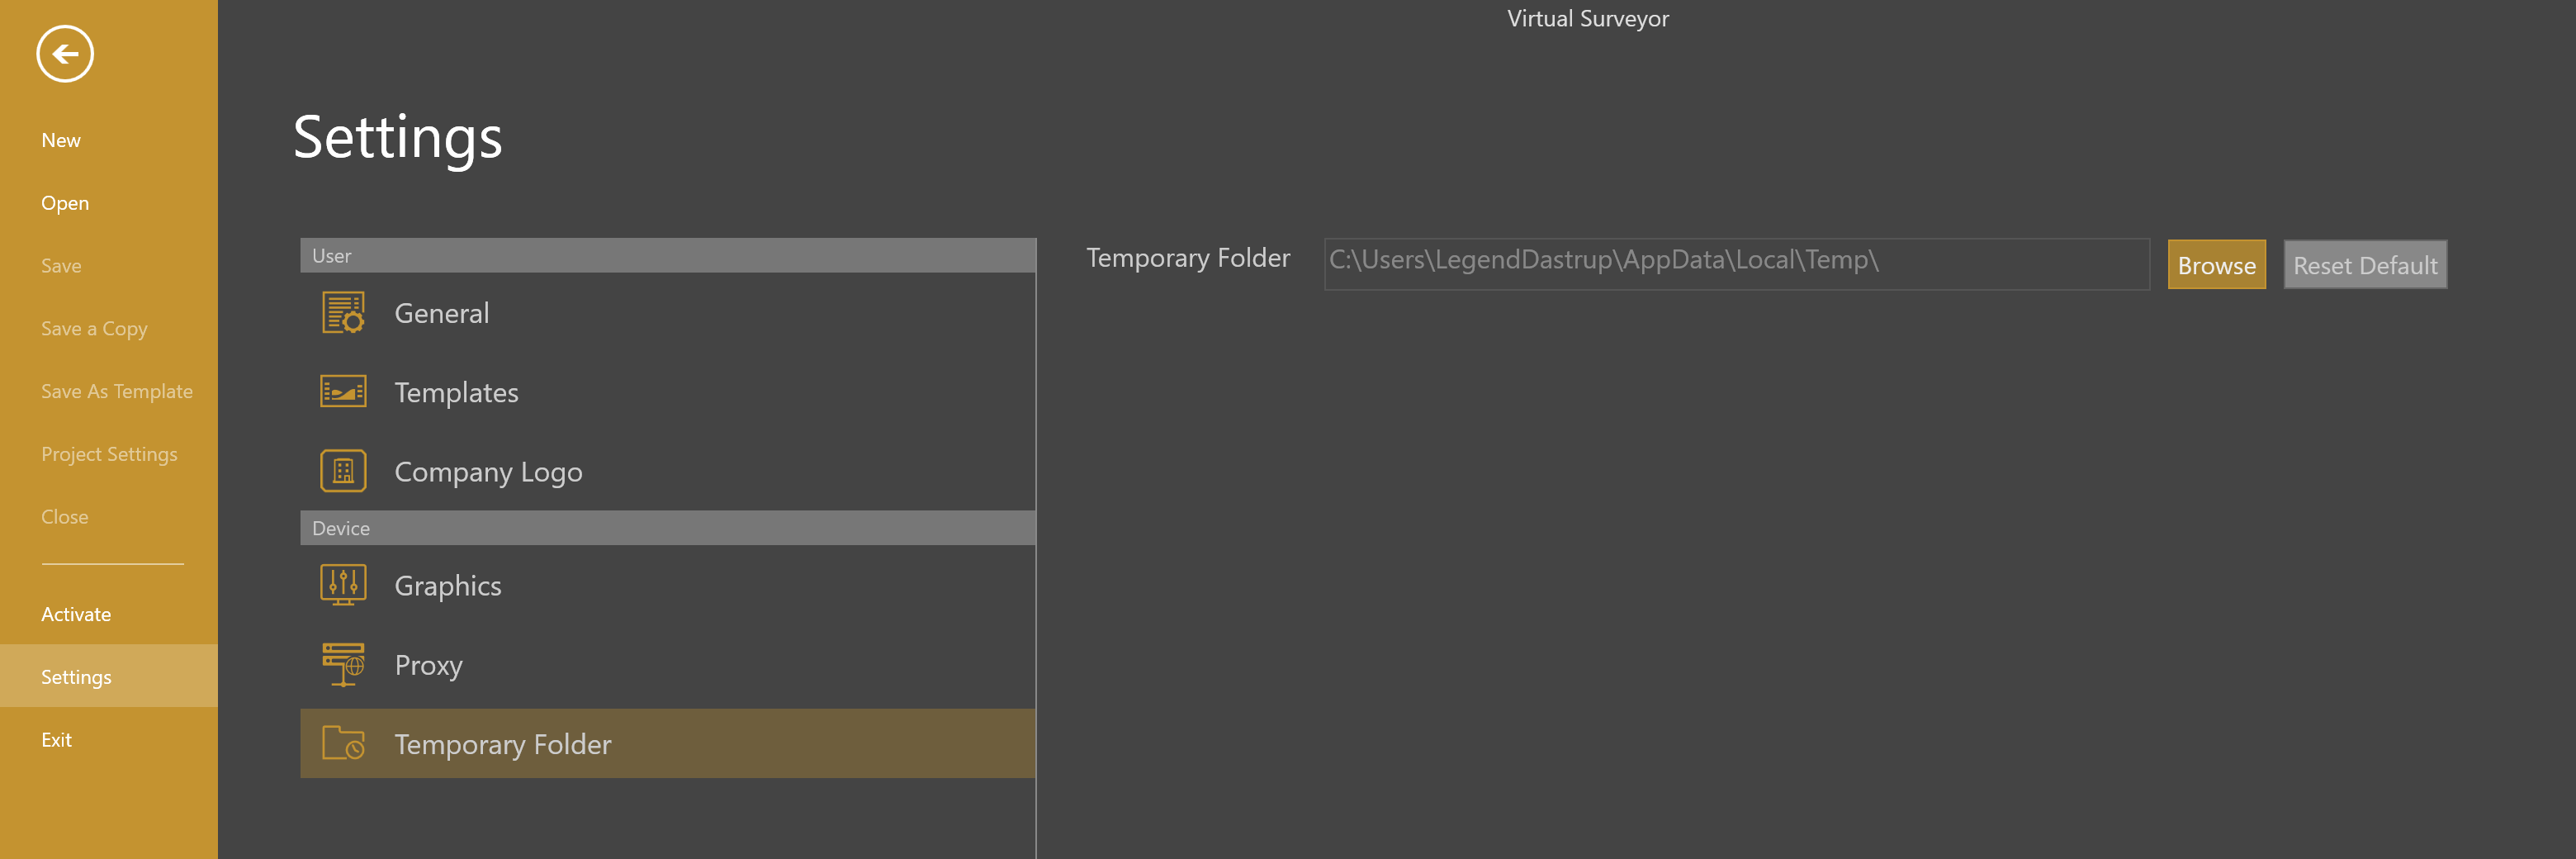Open an existing project via Open
This screenshot has height=859, width=2576.
pos(65,202)
